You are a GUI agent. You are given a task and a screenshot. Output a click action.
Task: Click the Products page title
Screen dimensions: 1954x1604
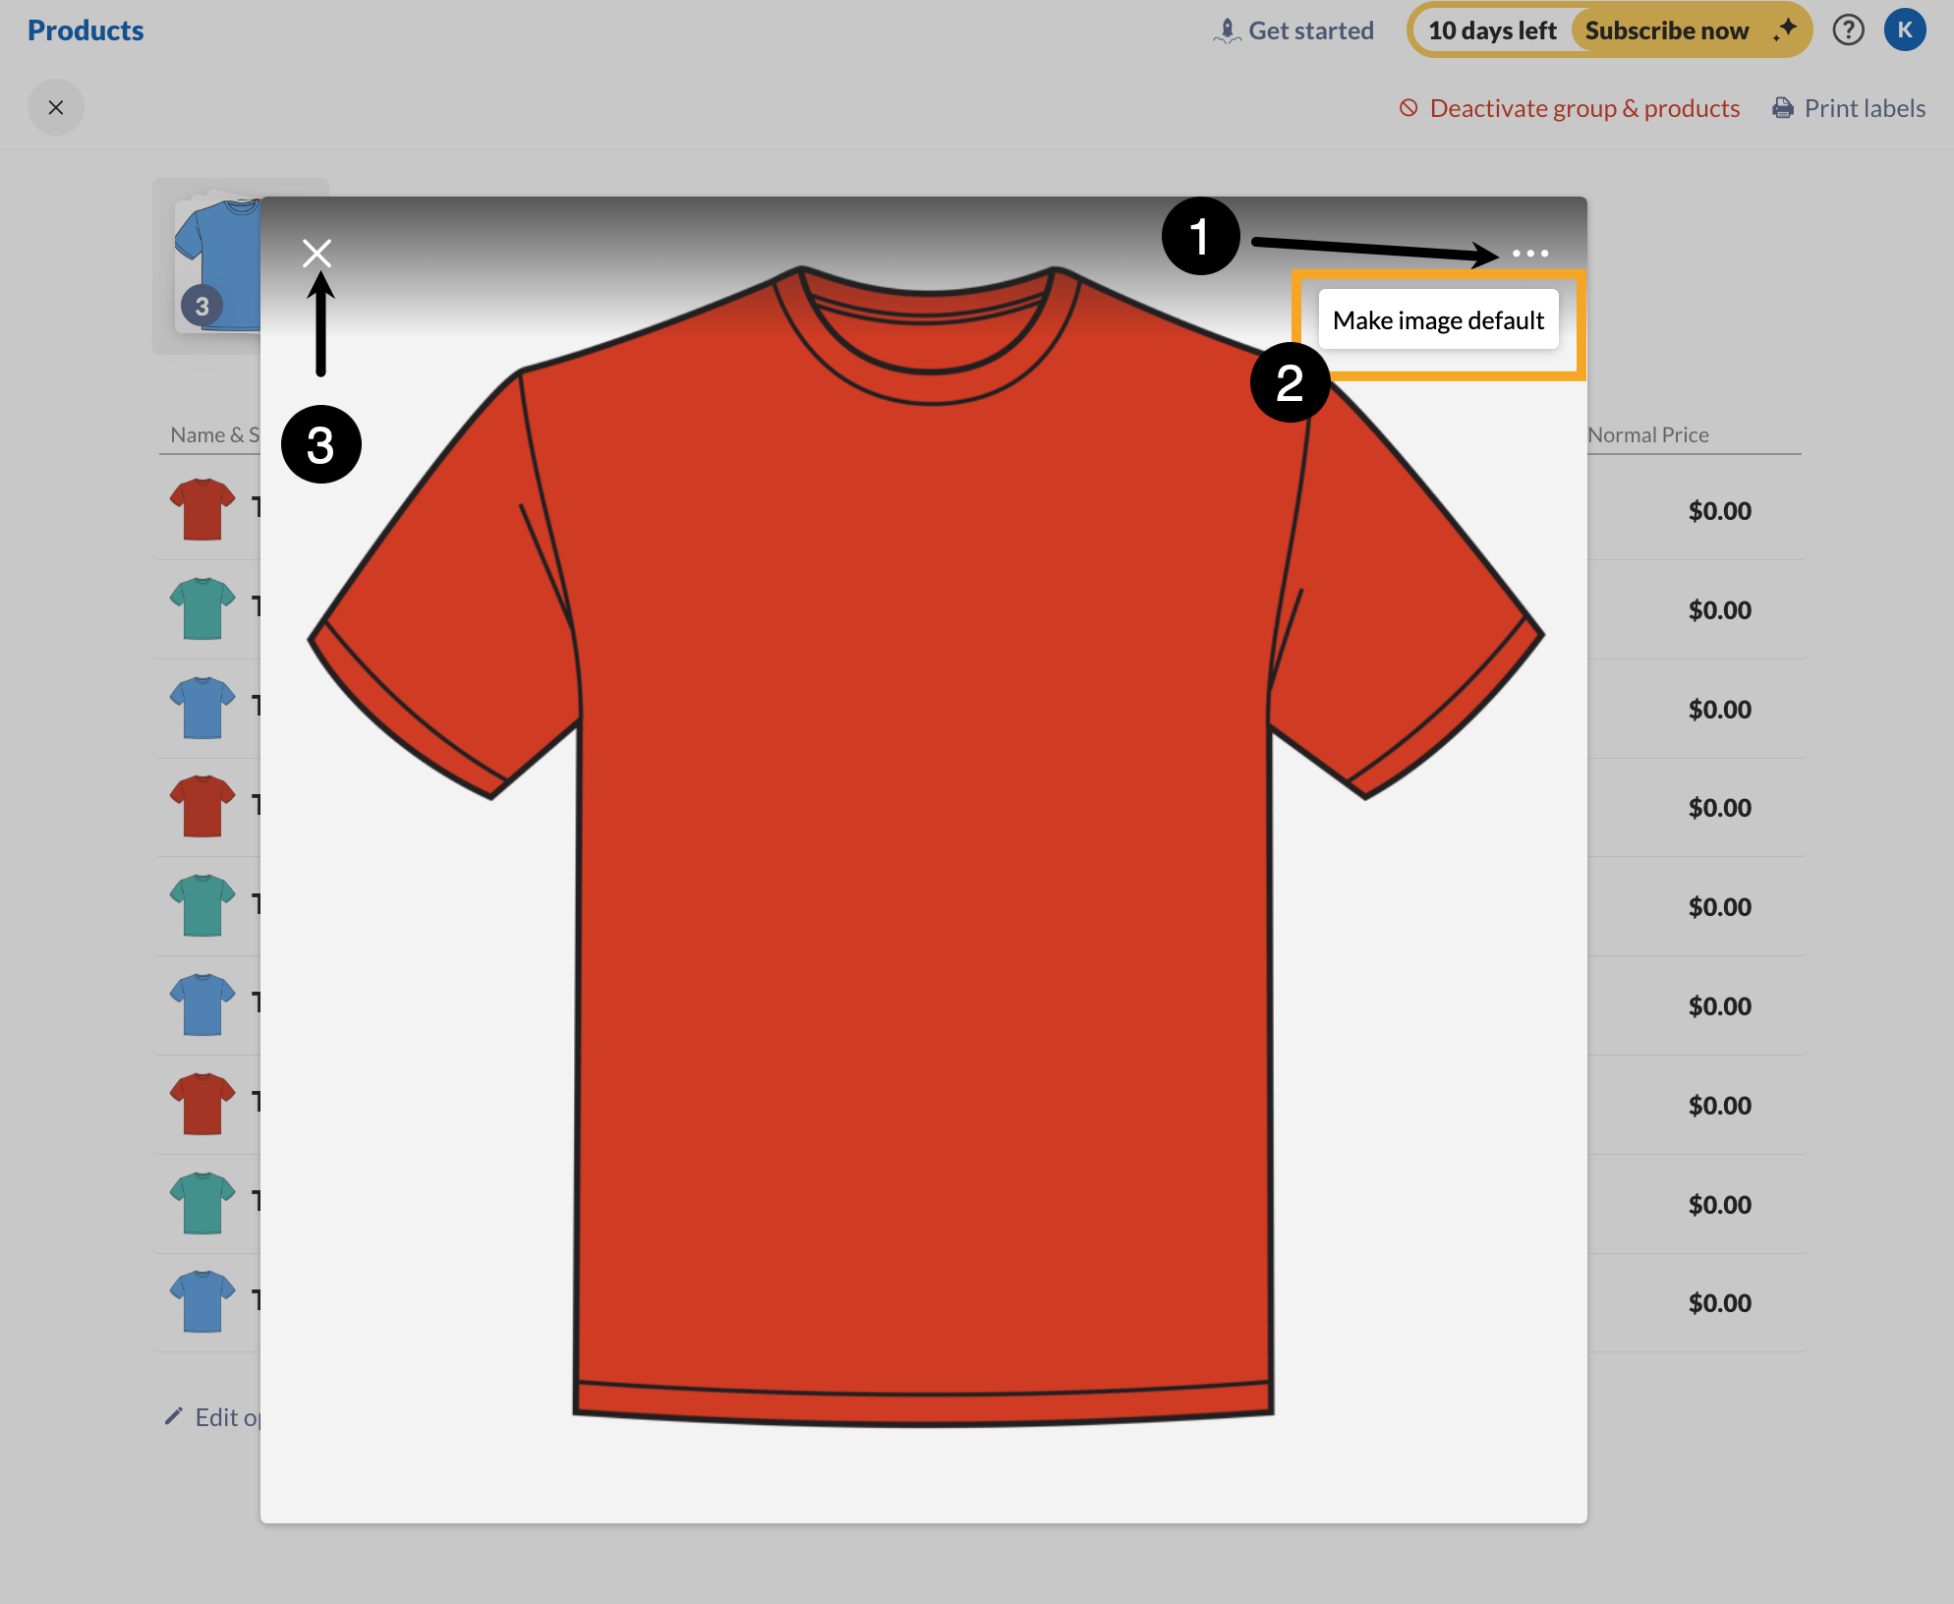coord(85,29)
